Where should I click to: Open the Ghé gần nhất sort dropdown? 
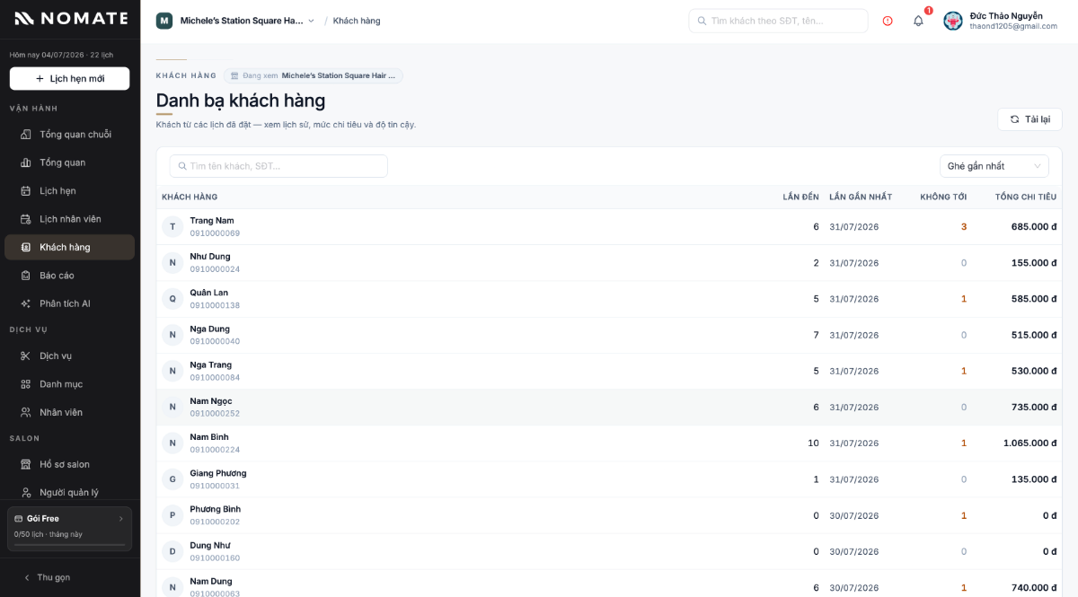click(994, 166)
